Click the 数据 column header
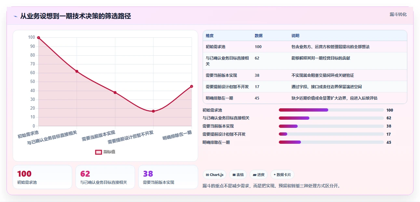420x202 pixels. 259,36
